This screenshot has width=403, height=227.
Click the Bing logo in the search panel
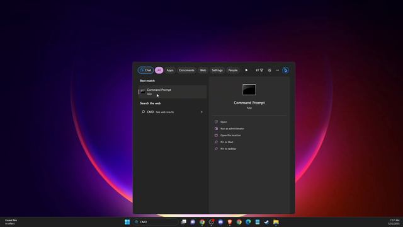pyautogui.click(x=285, y=70)
